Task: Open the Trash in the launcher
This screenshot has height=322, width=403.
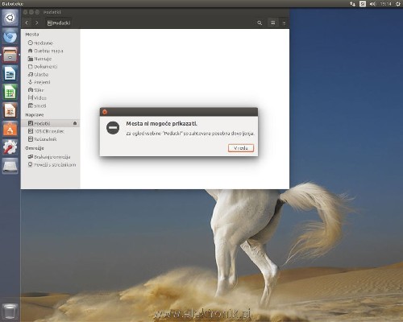Action: (10, 312)
